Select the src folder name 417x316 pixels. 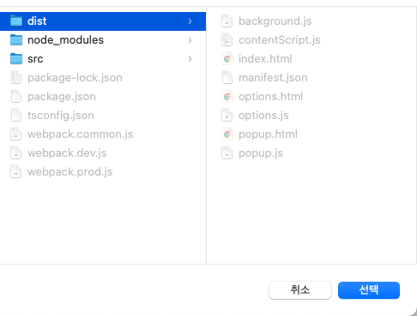35,59
